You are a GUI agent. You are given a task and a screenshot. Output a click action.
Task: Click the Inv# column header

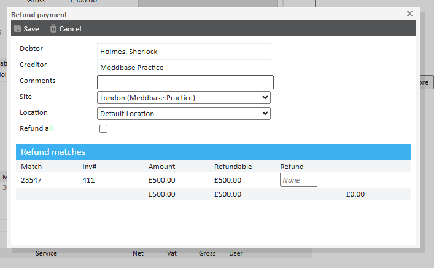(x=90, y=167)
